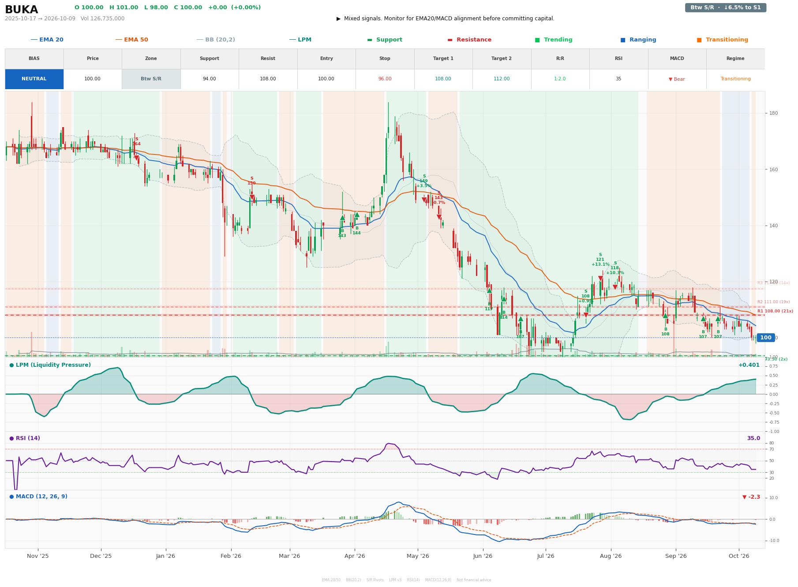Screen dimensions: 798x587
Task: Click the sell arrow below S 121 +13.1%
Action: click(600, 278)
